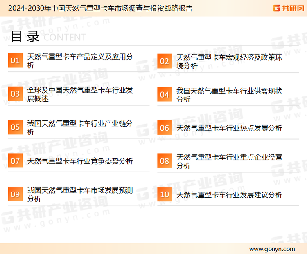Screen dimensions: 307x254
Task: Go to 天然气重型卡车行业竞争态势分析 chapter
Action: [80, 161]
